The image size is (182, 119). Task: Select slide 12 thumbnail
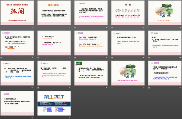[x=54, y=73]
